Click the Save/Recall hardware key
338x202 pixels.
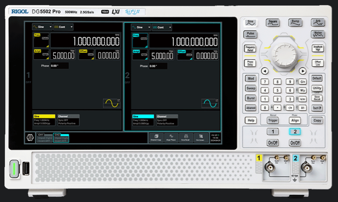pos(317,98)
